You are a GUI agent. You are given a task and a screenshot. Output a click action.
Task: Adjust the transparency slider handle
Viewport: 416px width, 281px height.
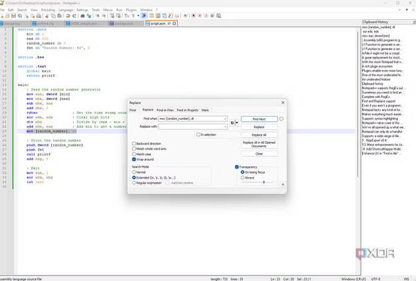(x=264, y=182)
